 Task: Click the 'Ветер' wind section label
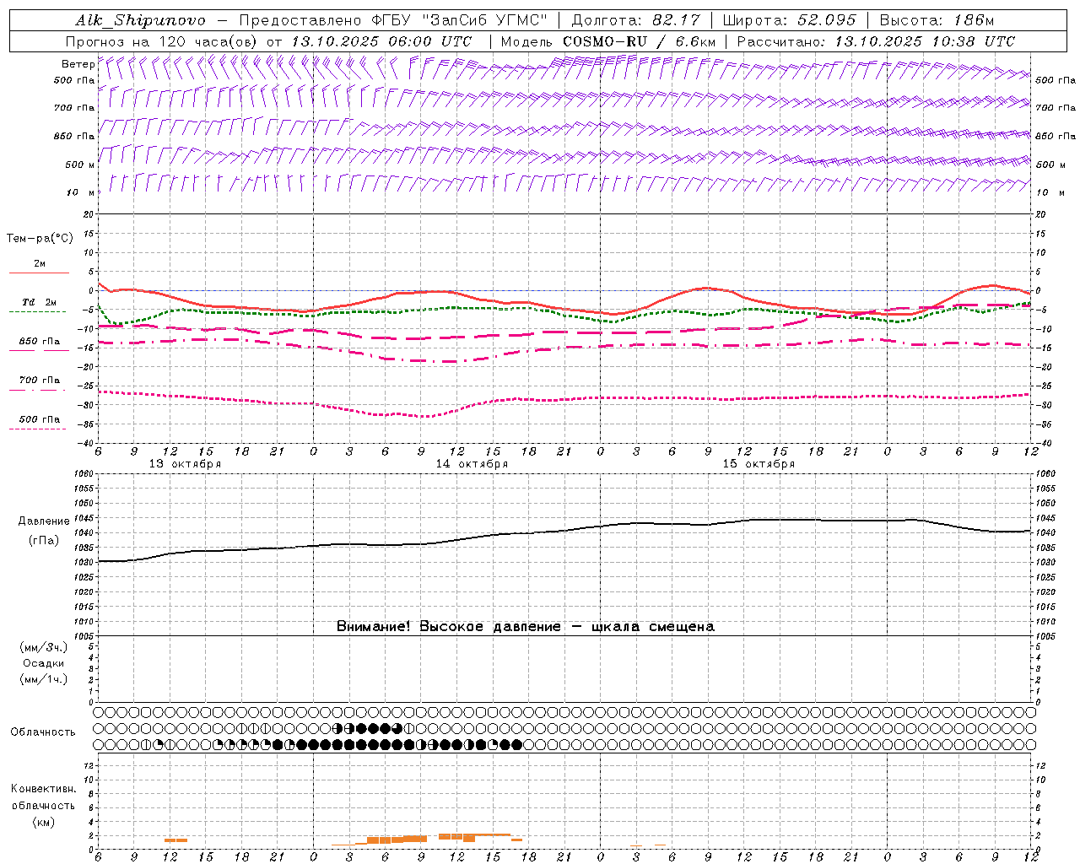[x=78, y=64]
